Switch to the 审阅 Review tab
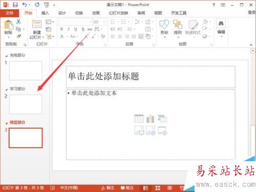 pos(141,13)
